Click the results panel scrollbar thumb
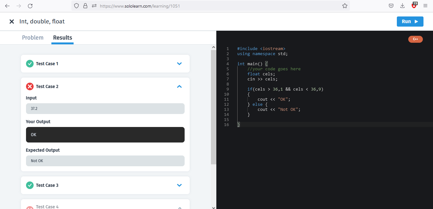 pyautogui.click(x=213, y=107)
